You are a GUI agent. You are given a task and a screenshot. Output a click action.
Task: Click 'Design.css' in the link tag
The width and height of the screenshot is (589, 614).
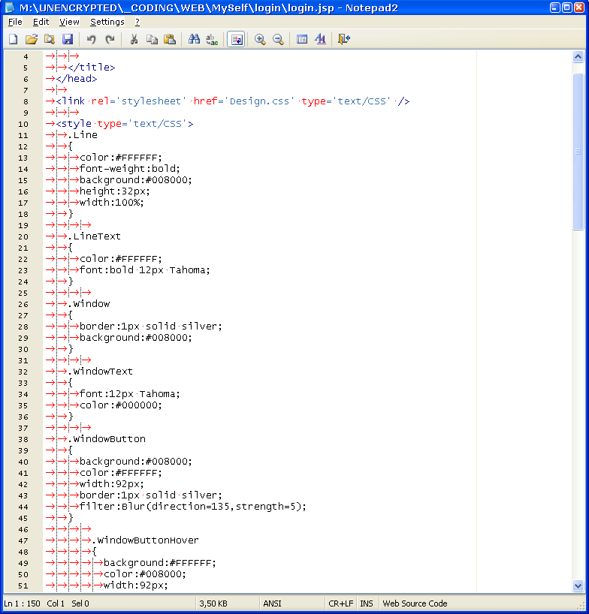click(x=259, y=101)
